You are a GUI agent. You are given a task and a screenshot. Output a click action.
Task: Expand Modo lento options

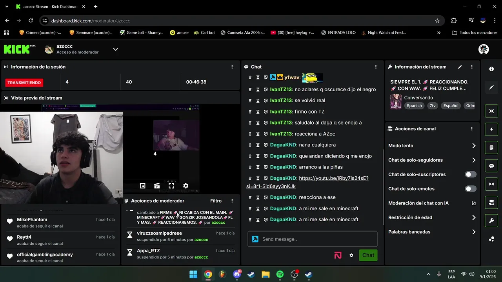click(x=432, y=146)
